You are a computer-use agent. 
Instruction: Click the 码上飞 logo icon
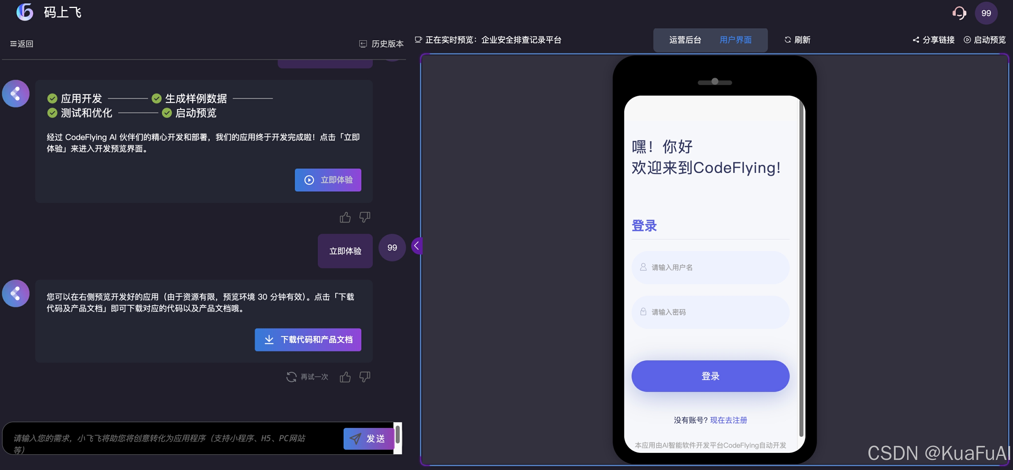pos(25,12)
